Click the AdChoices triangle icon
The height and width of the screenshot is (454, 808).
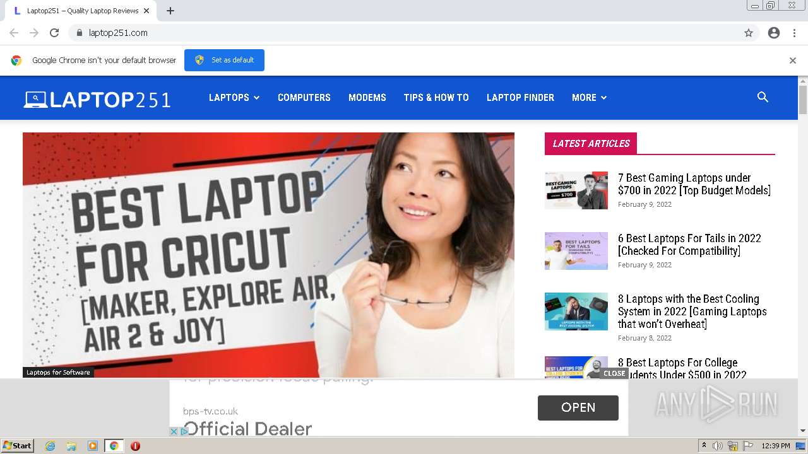click(184, 431)
